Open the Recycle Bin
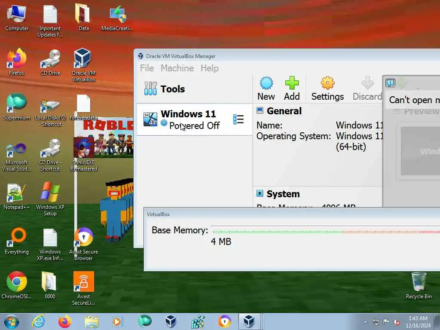The height and width of the screenshot is (330, 440). [419, 286]
